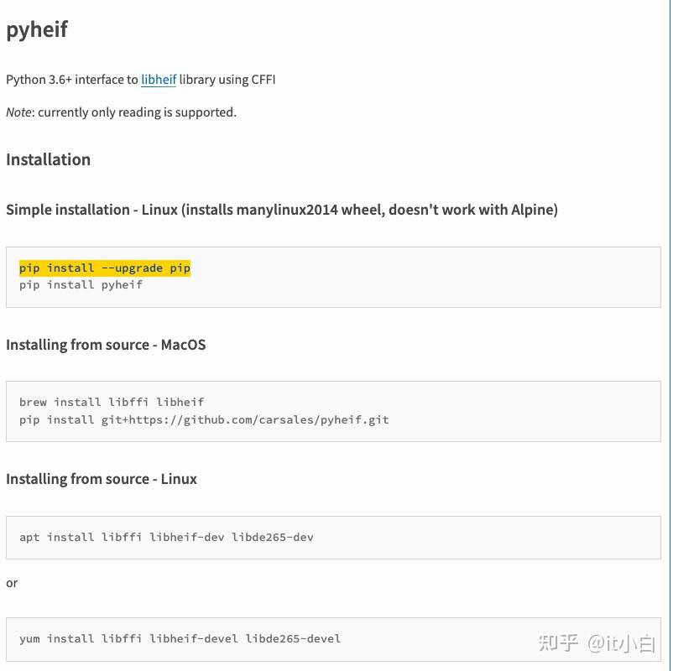673x671 pixels.
Task: Click the highlighted pip install --upgrade pip line
Action: pyautogui.click(x=105, y=268)
